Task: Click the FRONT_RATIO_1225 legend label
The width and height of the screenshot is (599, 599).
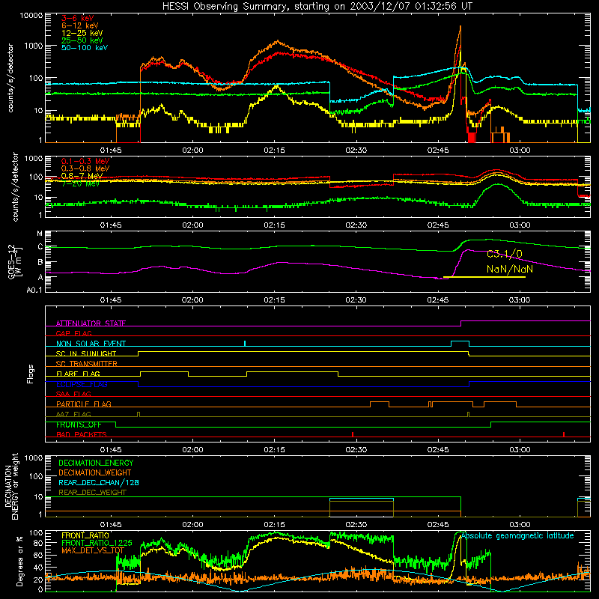Action: [97, 543]
